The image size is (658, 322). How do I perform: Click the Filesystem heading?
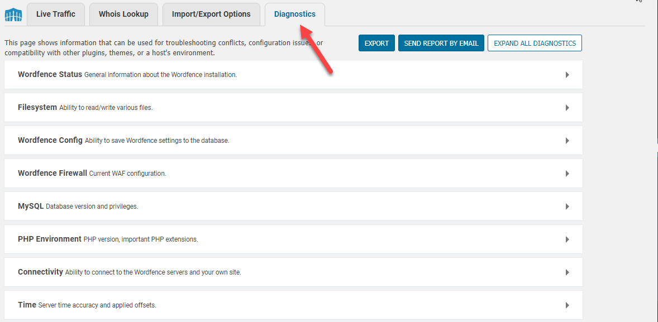click(x=37, y=107)
